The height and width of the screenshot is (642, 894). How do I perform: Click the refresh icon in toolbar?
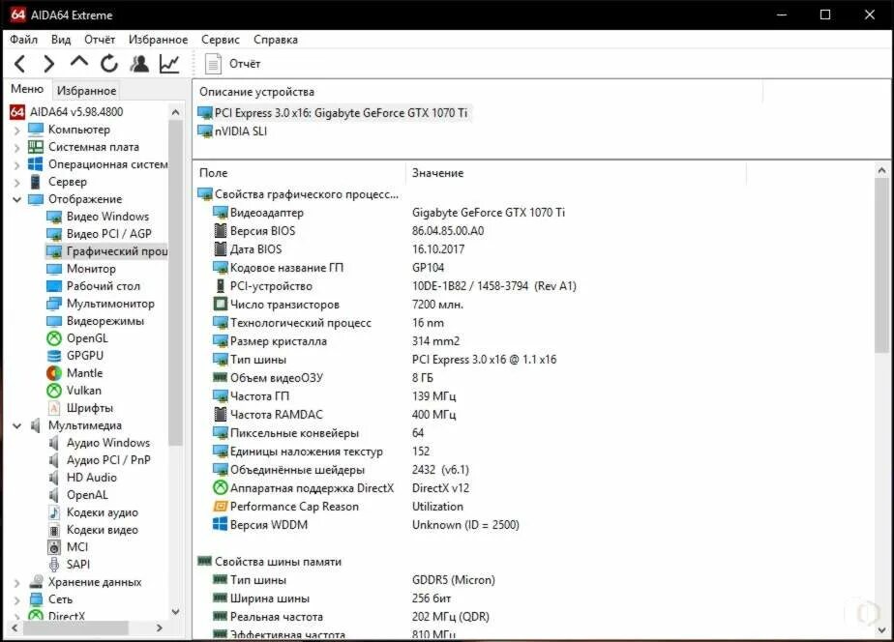[x=108, y=62]
